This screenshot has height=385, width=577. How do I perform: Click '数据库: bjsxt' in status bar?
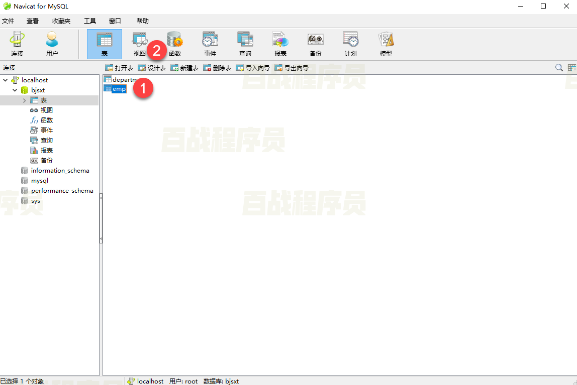coord(221,381)
